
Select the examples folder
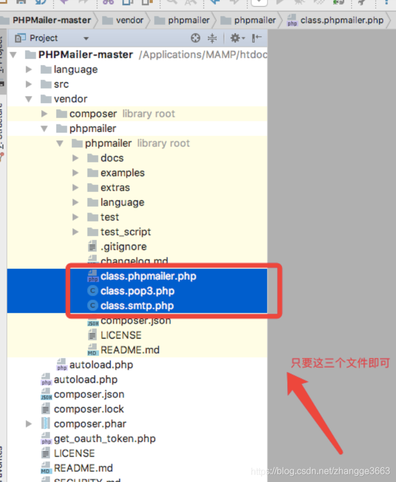point(116,173)
